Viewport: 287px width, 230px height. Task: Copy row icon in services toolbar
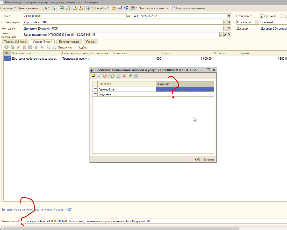click(12, 47)
